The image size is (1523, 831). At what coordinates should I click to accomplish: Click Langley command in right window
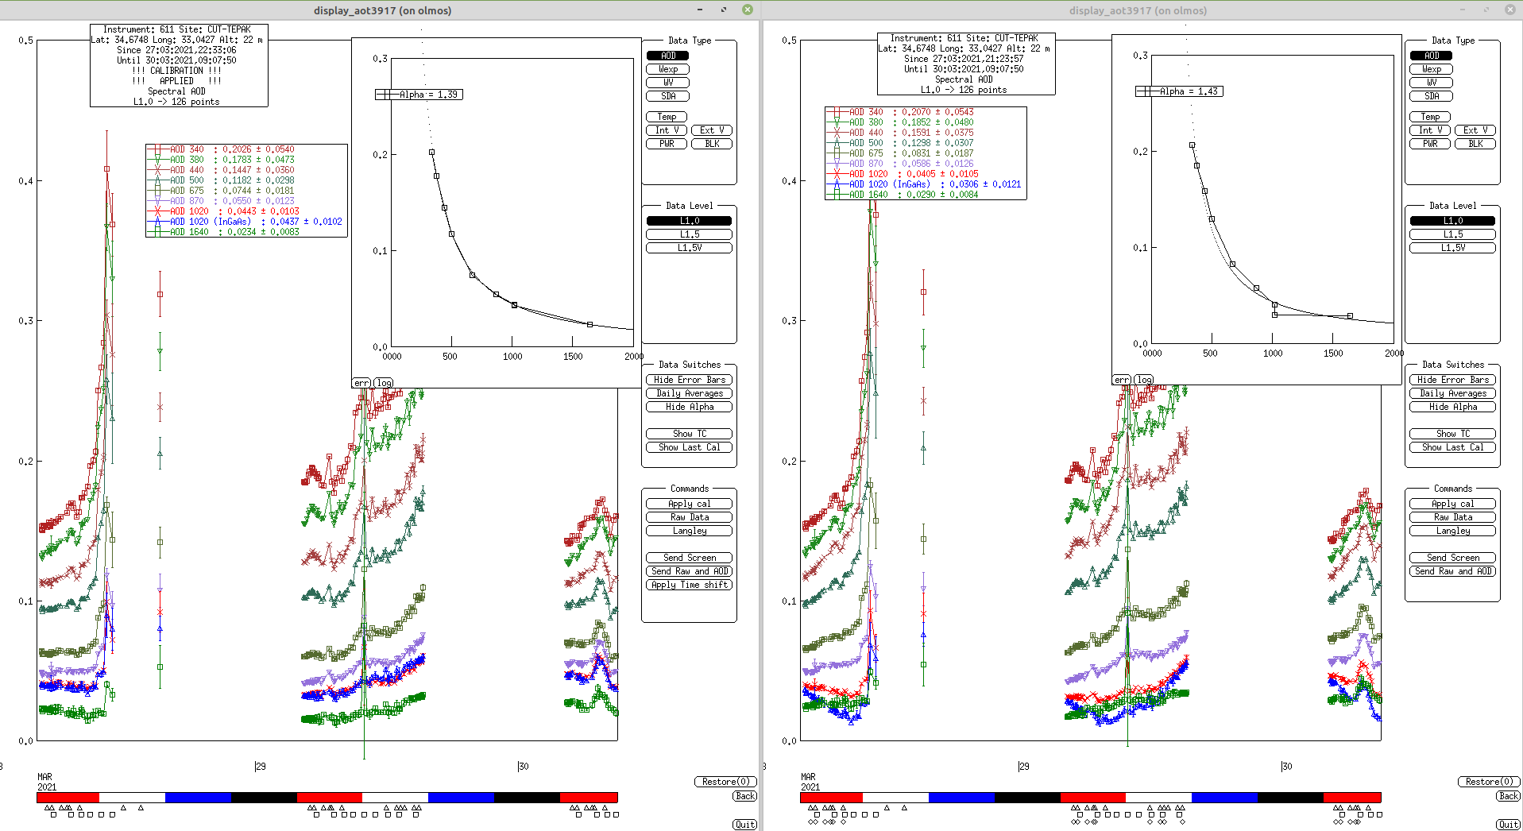coord(1452,531)
